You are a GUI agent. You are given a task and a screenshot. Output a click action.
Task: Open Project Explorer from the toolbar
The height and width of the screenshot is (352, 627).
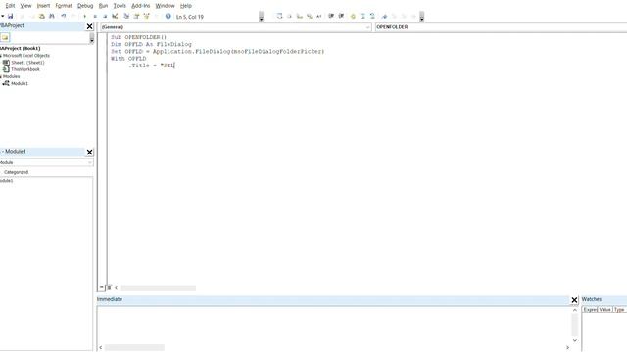(x=126, y=16)
